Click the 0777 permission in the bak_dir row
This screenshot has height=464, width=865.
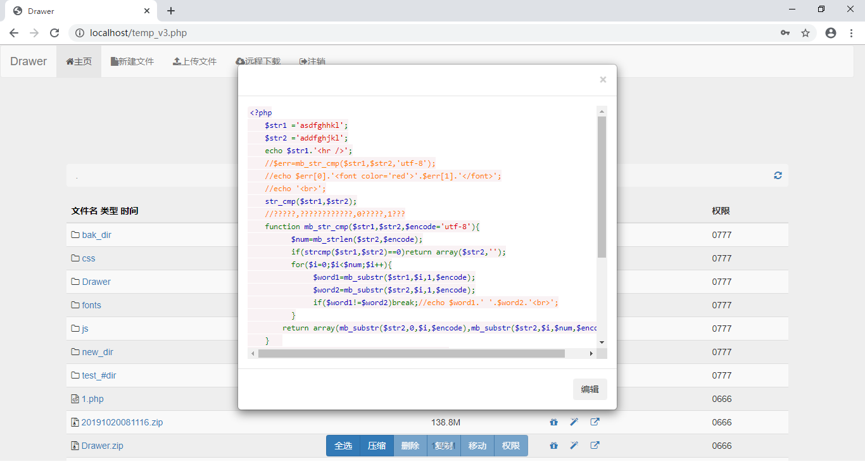722,235
